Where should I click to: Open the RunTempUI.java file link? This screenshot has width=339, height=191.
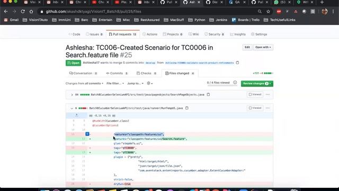coord(136,108)
